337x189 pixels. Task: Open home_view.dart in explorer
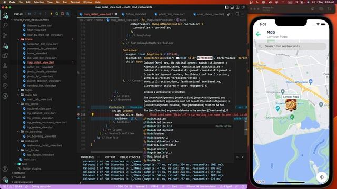pyautogui.click(x=37, y=53)
